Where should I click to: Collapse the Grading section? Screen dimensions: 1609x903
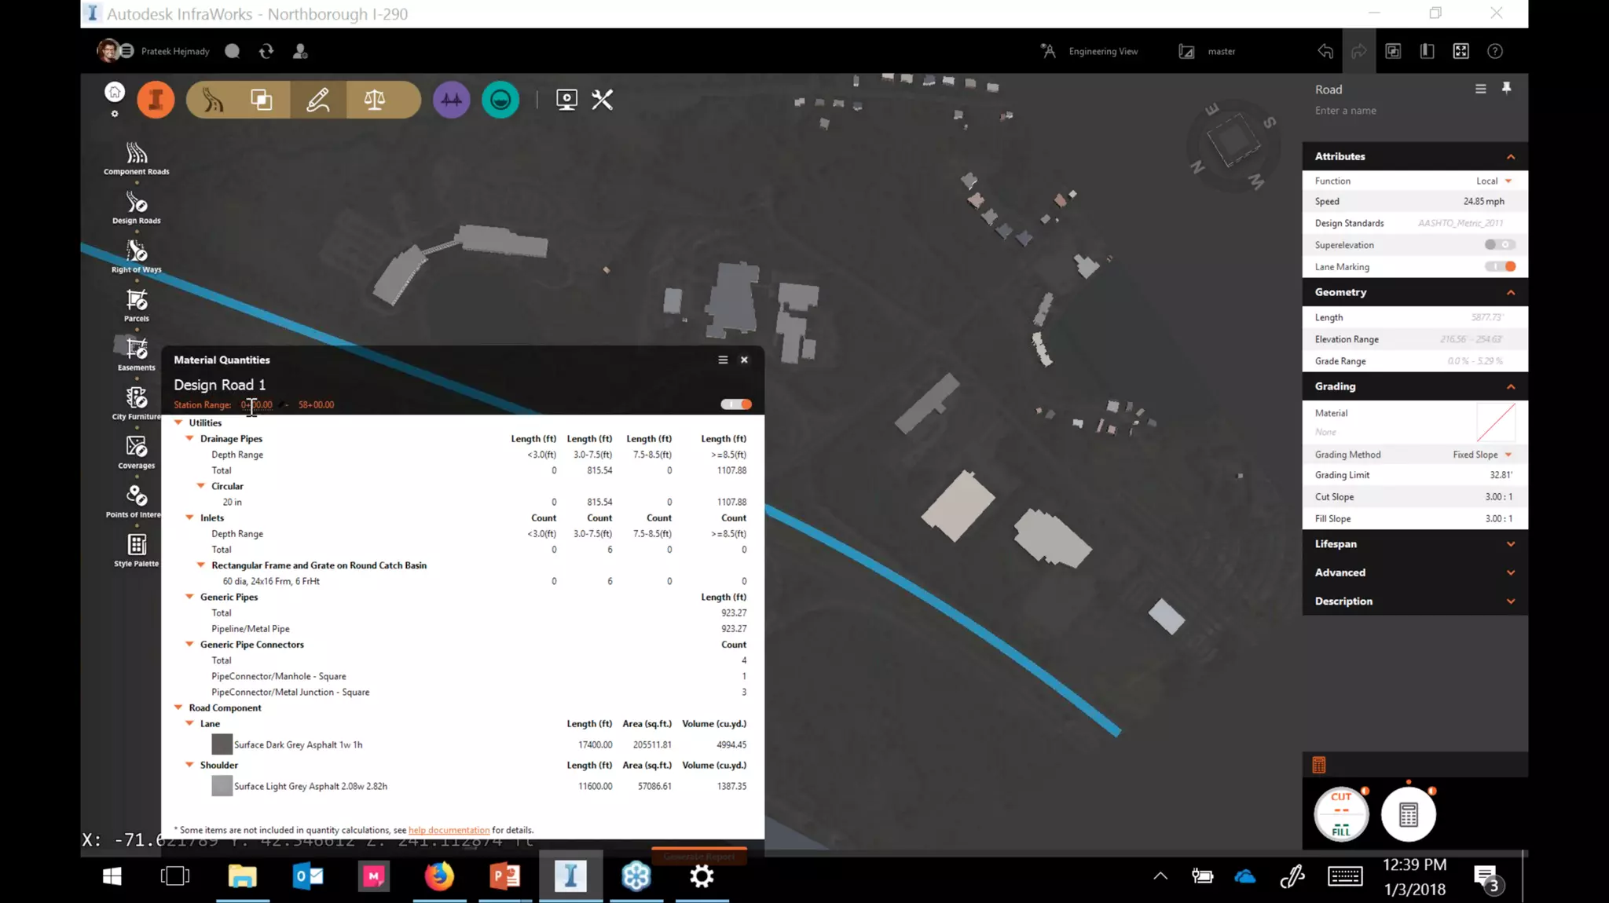pyautogui.click(x=1510, y=386)
